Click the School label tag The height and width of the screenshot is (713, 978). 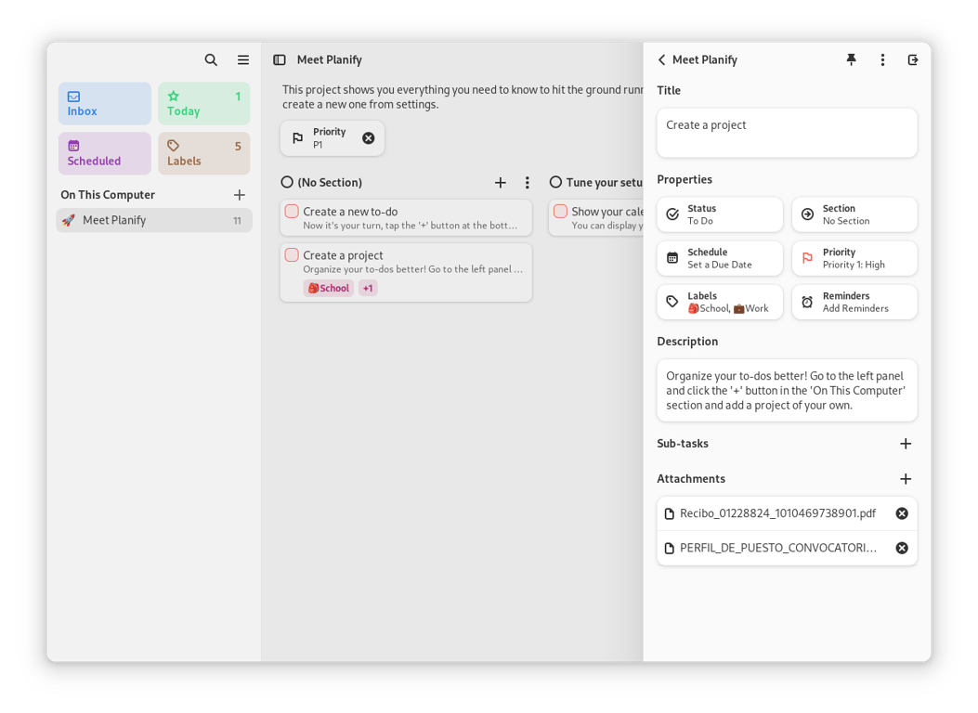pos(329,288)
